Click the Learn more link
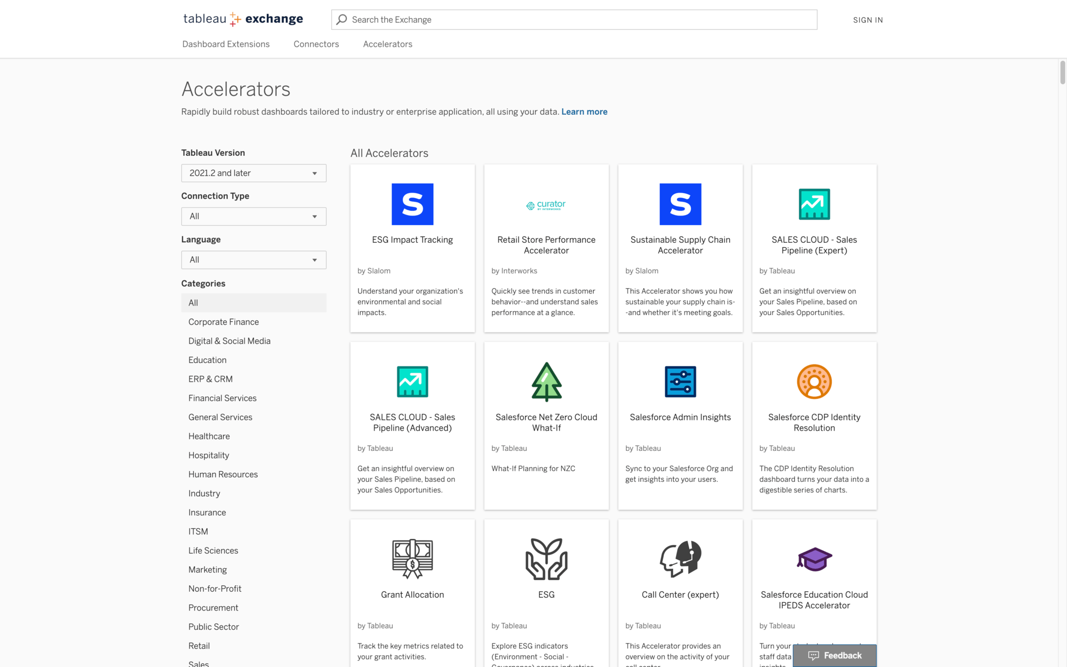The width and height of the screenshot is (1067, 667). click(x=584, y=112)
